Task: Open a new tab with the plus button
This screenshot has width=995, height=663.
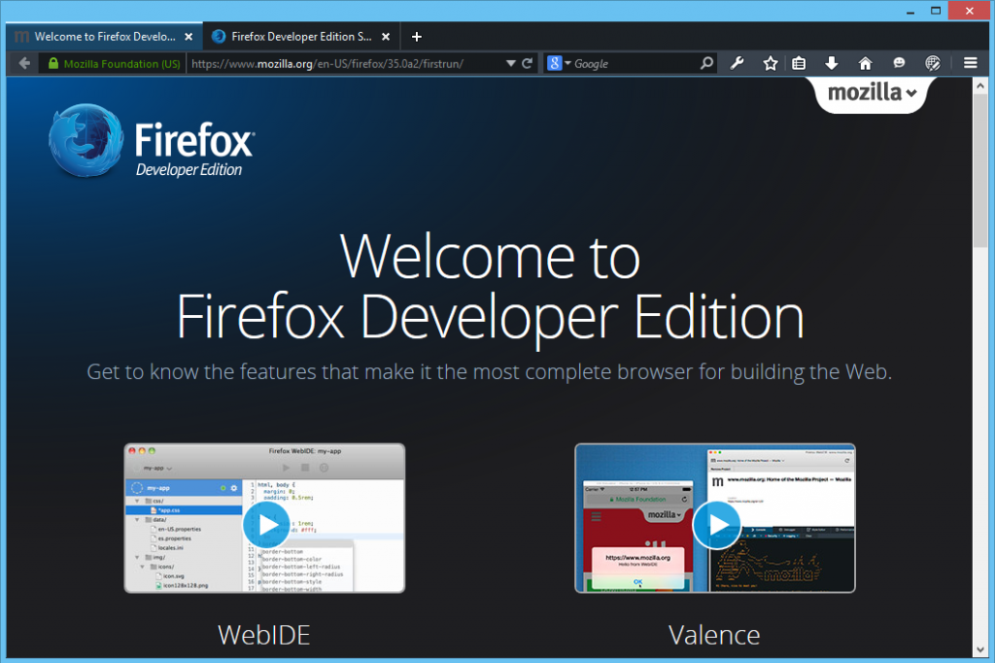Action: [417, 36]
